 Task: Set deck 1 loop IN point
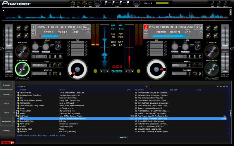coord(35,47)
